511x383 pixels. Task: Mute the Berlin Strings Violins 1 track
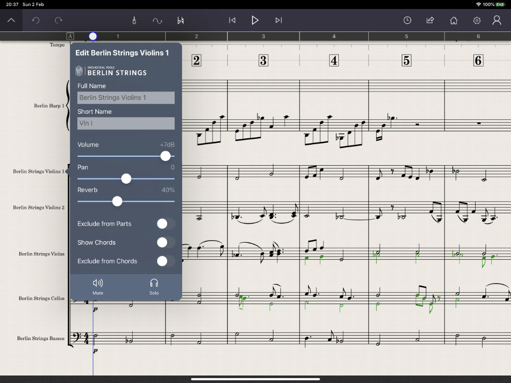coord(98,287)
